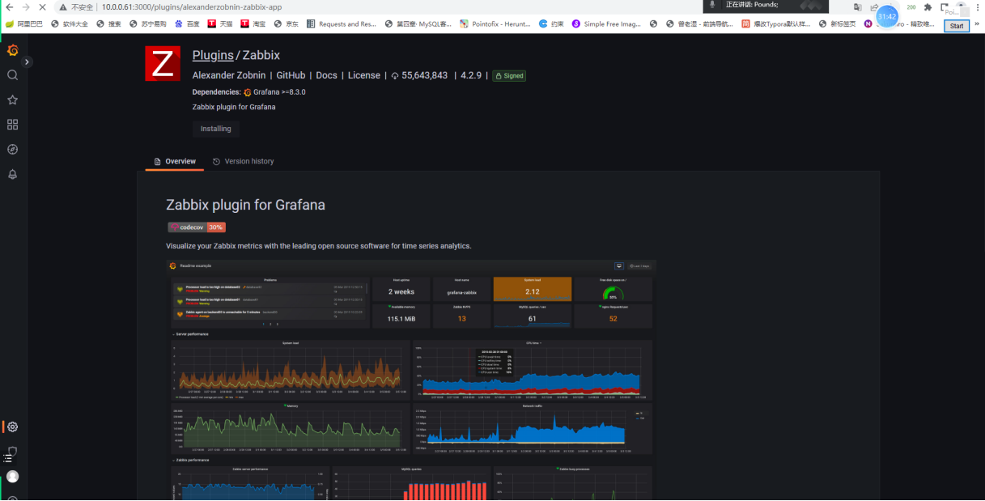Click the red Zabbix plugin logo
The height and width of the screenshot is (501, 985).
[x=163, y=63]
